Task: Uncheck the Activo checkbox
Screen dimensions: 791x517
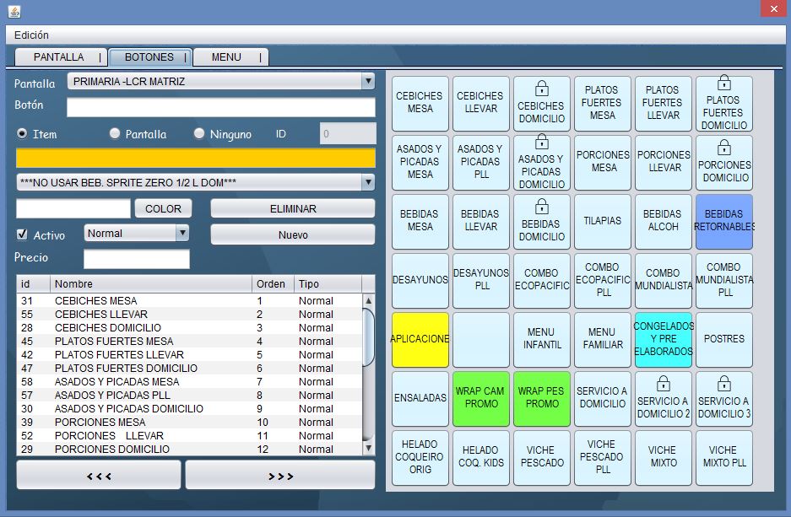Action: 23,234
